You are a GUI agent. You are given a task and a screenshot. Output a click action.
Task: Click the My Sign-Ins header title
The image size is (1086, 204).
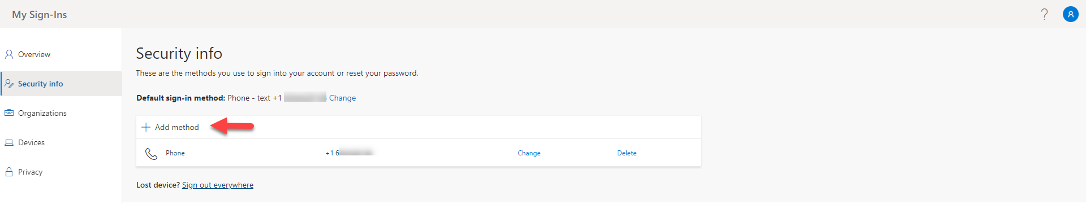40,15
